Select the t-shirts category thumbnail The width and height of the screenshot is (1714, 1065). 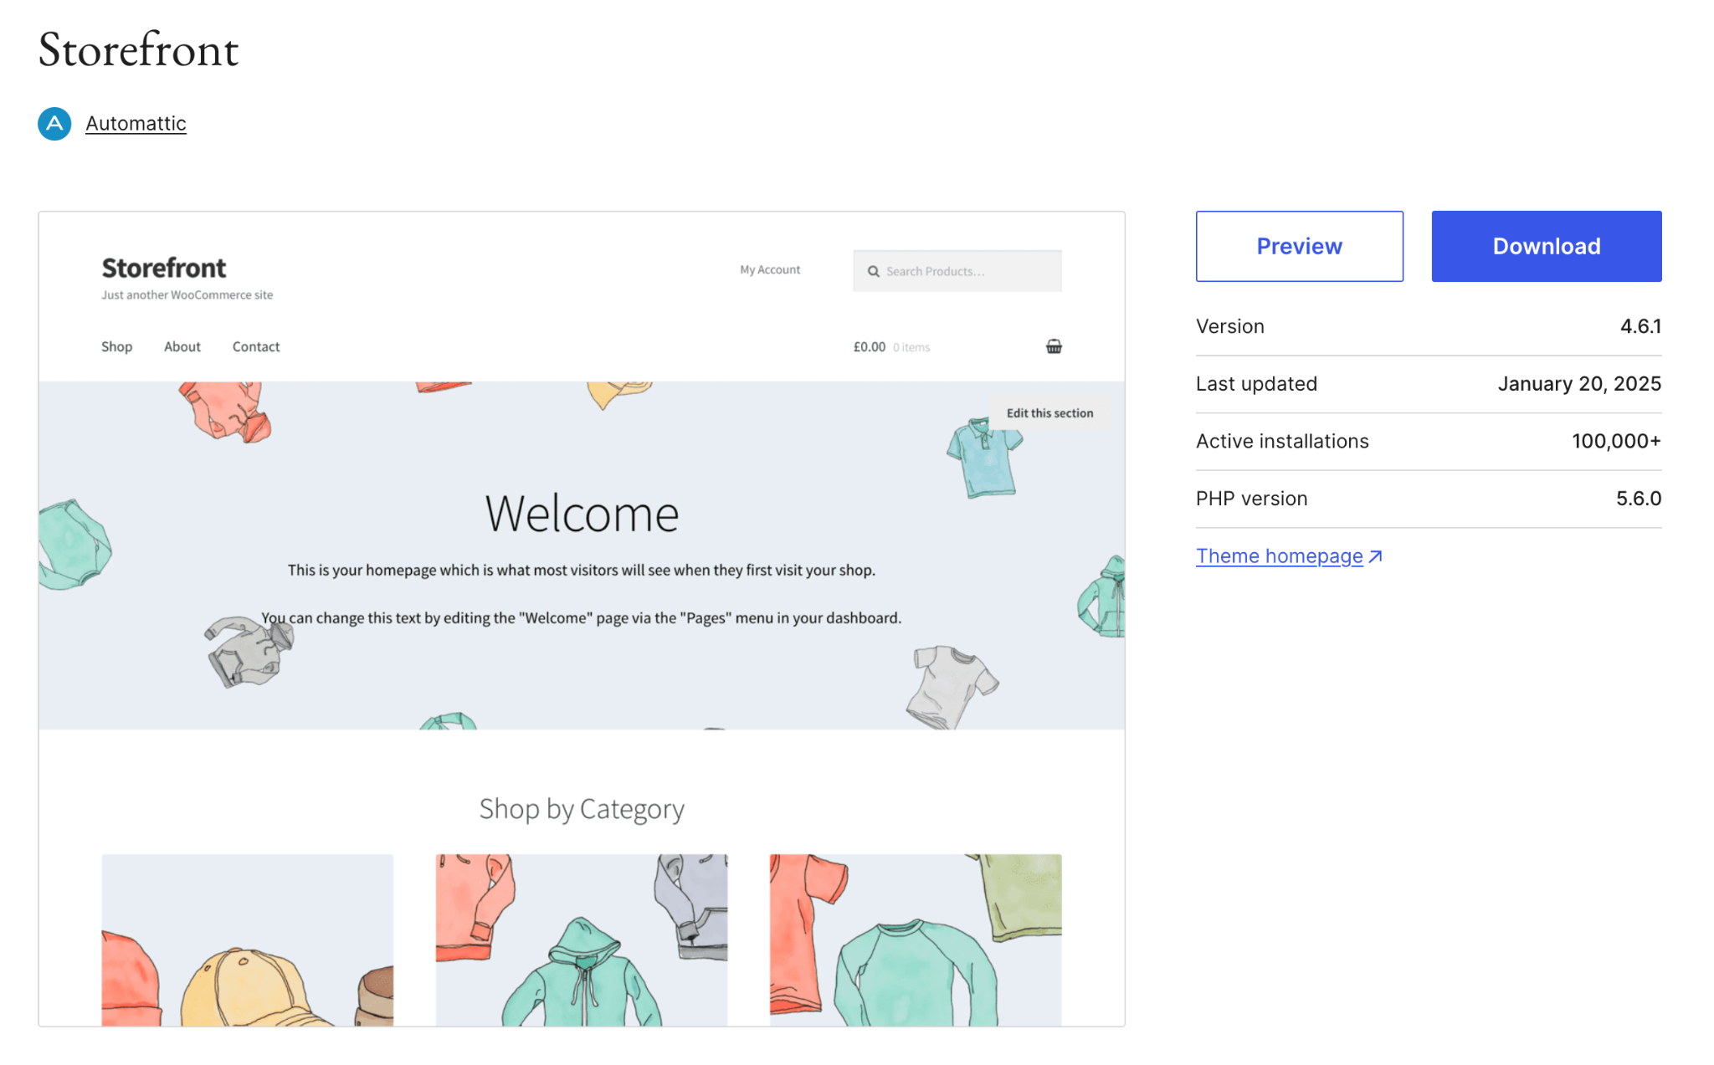[x=915, y=940]
